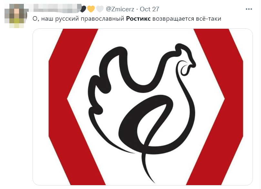Click the rooster's thin leg line at the bottom
The image size is (261, 189).
pos(147,167)
